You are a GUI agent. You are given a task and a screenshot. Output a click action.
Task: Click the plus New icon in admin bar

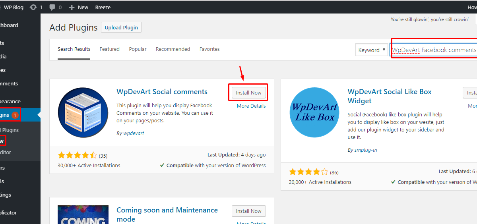(72, 7)
